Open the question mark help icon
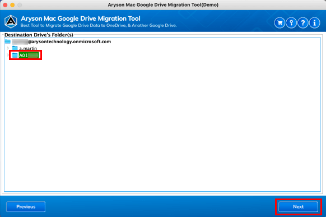Image resolution: width=326 pixels, height=217 pixels. (303, 22)
